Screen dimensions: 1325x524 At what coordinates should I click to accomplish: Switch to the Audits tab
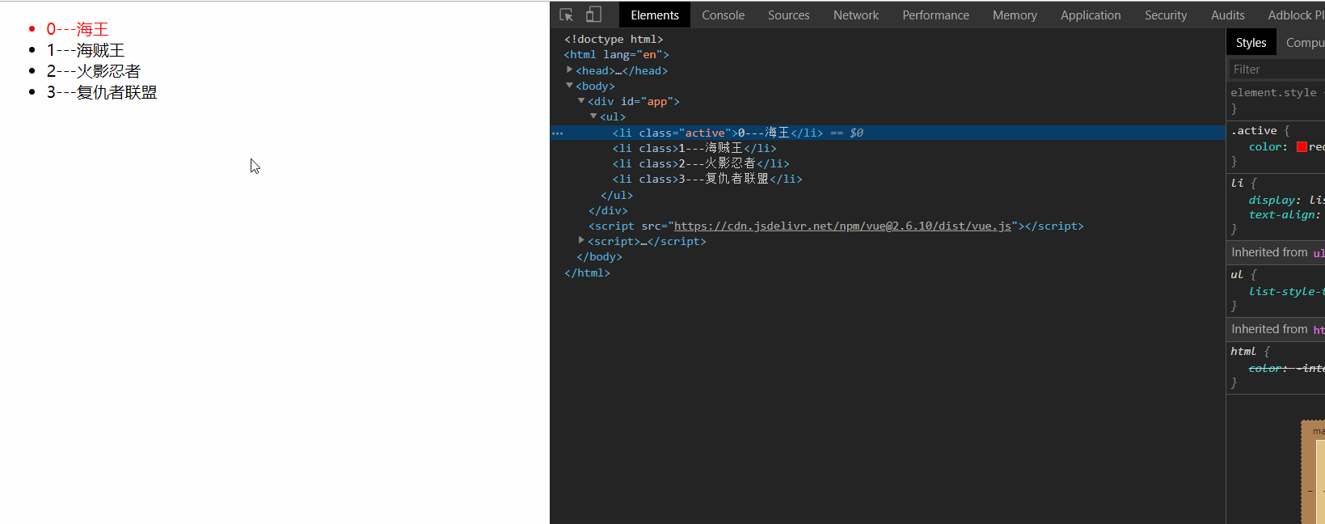(1227, 15)
